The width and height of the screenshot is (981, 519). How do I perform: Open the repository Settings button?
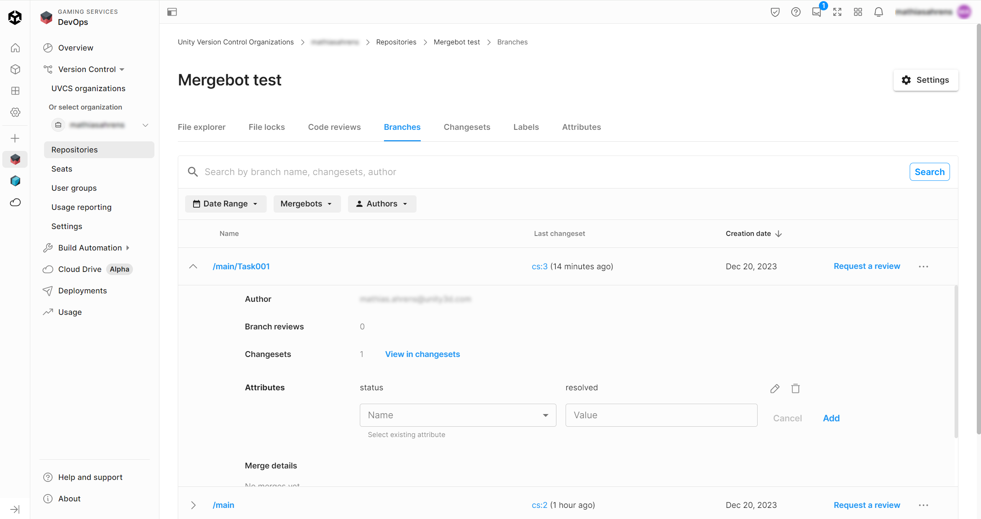tap(925, 80)
